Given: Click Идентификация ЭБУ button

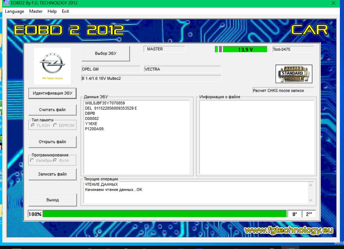Looking at the screenshot, I should 52,93.
